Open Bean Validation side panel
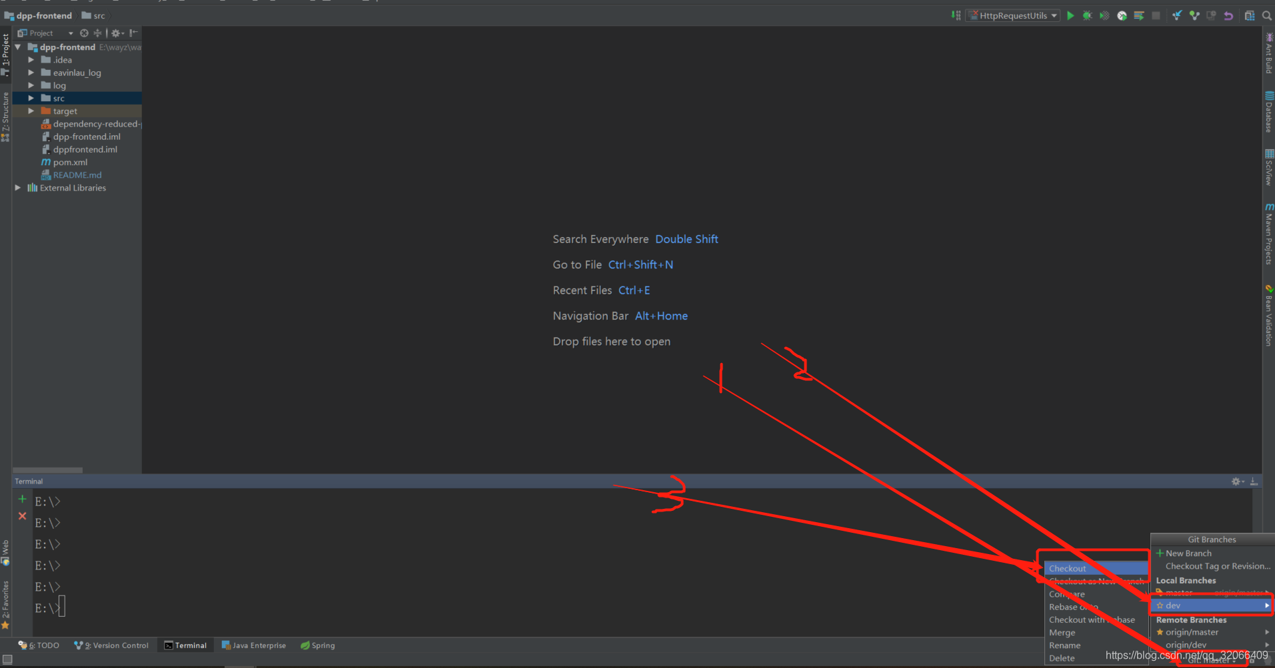This screenshot has width=1275, height=668. (1269, 315)
